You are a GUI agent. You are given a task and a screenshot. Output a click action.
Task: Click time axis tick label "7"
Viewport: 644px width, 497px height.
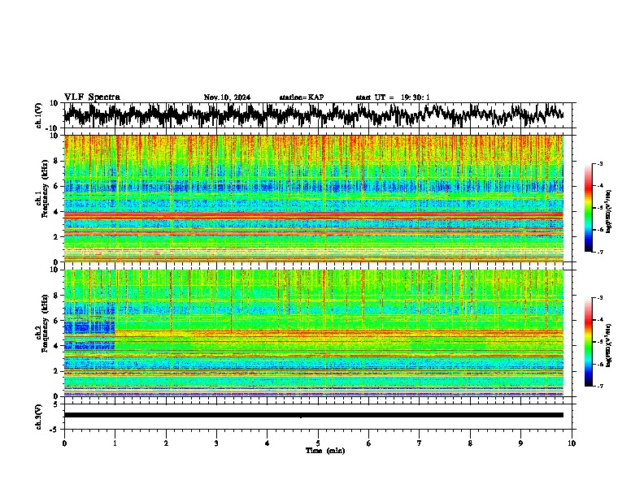click(x=420, y=443)
